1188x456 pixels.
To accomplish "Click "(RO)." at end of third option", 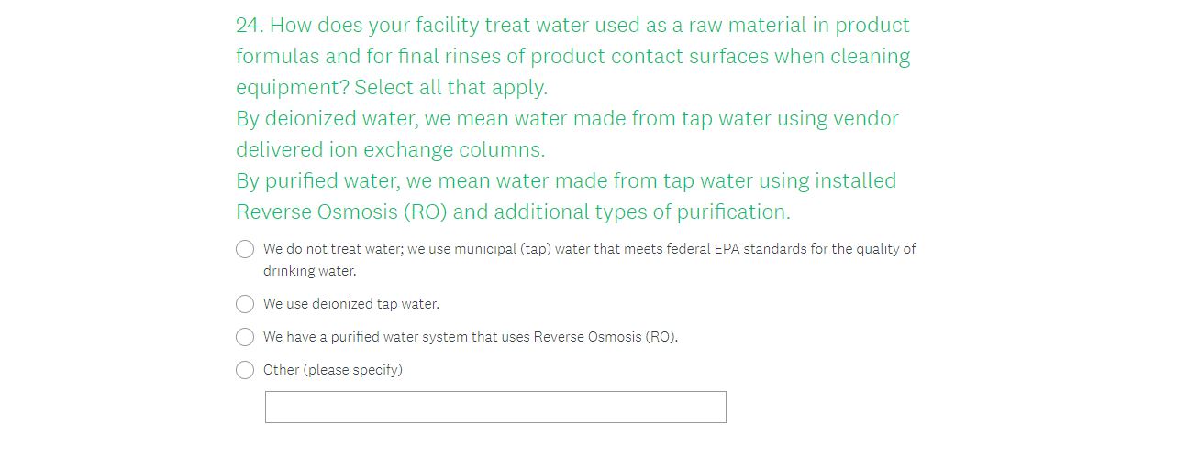I will coord(661,337).
